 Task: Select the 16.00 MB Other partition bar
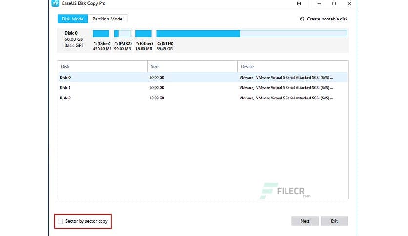[x=143, y=34]
